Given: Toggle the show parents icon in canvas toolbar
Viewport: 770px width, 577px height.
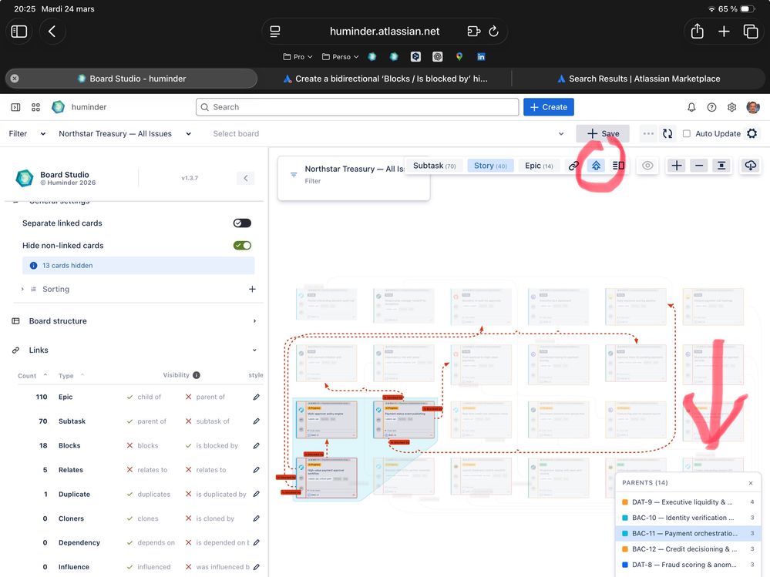Looking at the screenshot, I should (596, 166).
